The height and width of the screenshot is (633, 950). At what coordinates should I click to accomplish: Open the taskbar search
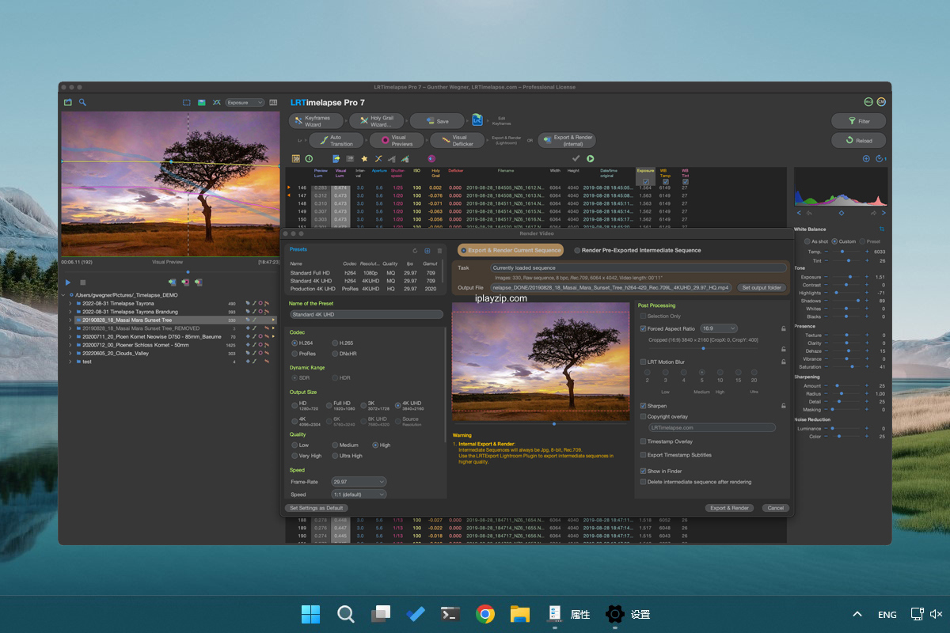(x=346, y=614)
